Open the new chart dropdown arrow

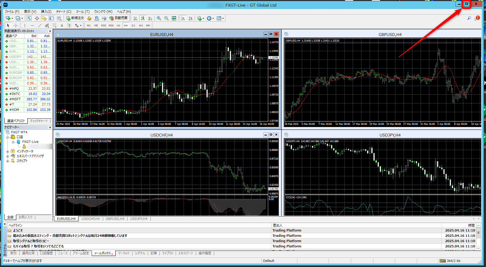12,19
